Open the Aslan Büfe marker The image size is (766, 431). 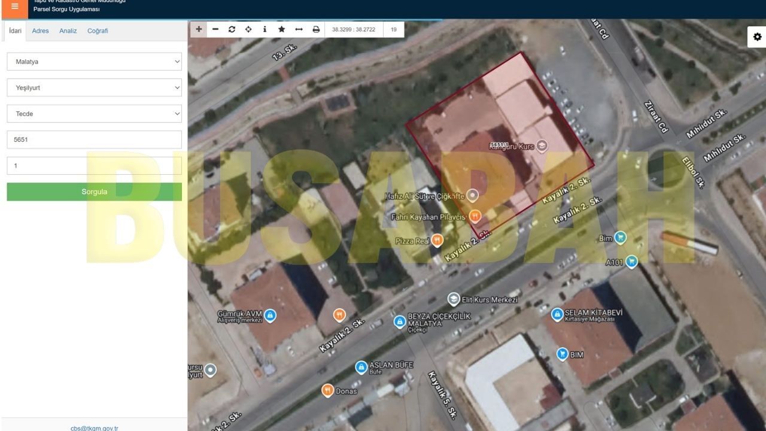coord(361,367)
